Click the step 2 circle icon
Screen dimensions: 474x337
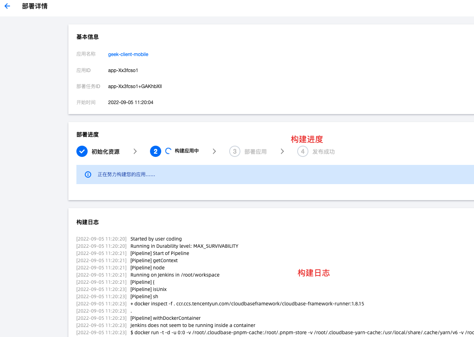[156, 151]
